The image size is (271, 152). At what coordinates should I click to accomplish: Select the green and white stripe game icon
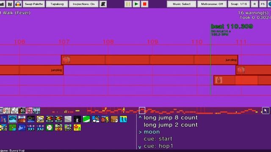coord(86,119)
